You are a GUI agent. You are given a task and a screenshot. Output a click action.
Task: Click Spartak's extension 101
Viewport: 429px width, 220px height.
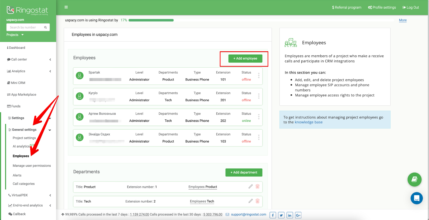pos(223,80)
